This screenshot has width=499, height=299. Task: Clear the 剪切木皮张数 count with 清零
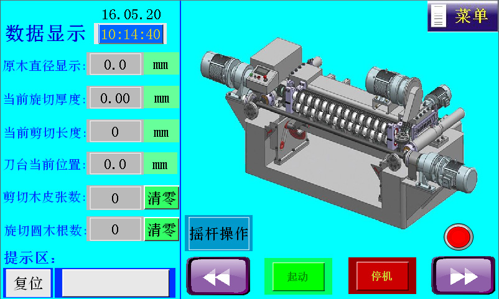coord(161,198)
